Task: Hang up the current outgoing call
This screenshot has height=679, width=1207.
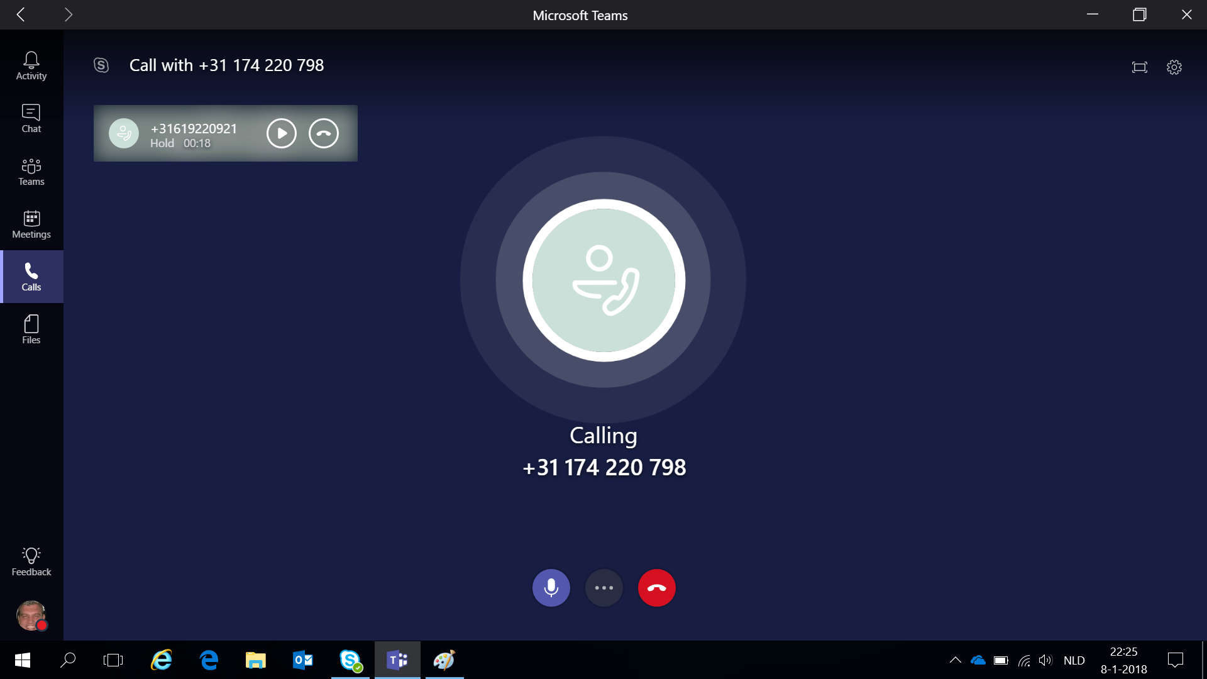Action: pos(657,588)
